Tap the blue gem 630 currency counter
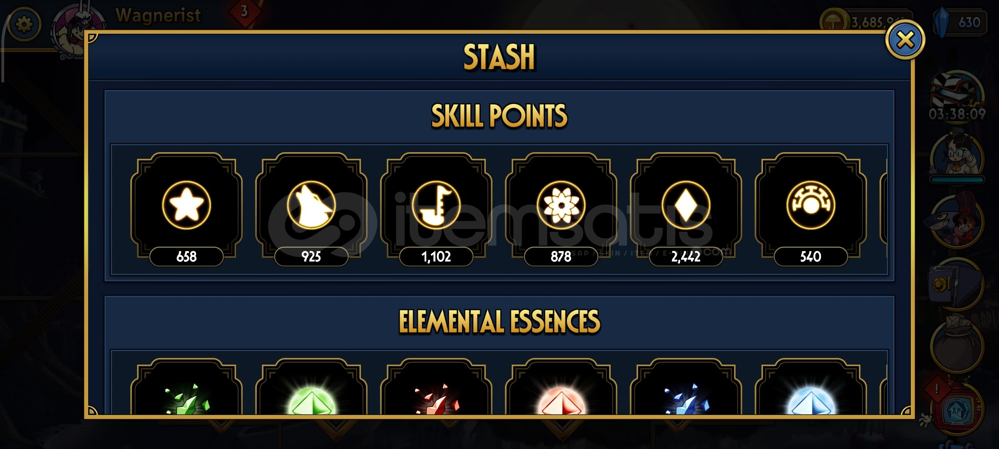The width and height of the screenshot is (999, 449). click(x=960, y=22)
